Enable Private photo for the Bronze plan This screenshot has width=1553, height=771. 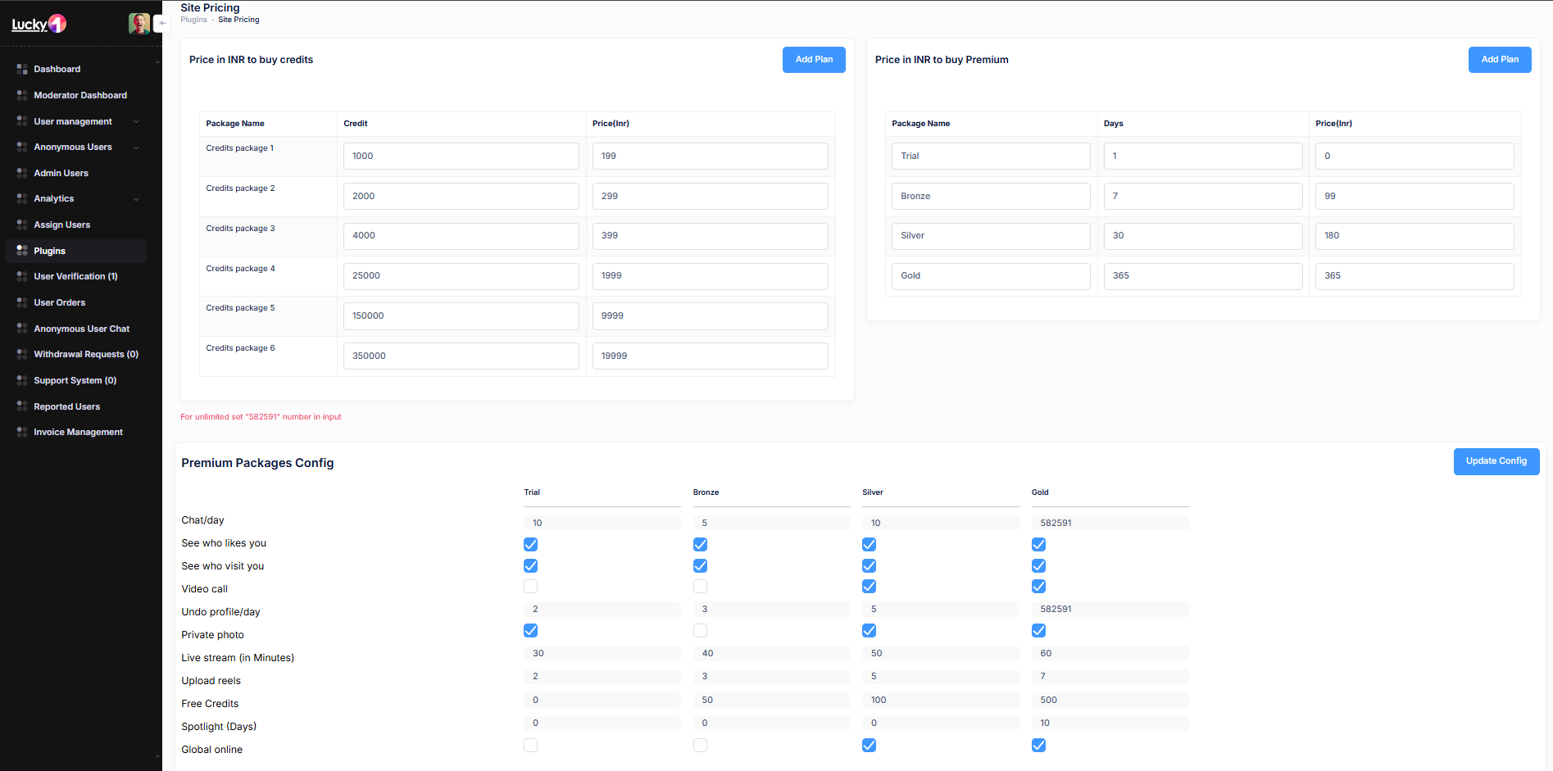(700, 631)
